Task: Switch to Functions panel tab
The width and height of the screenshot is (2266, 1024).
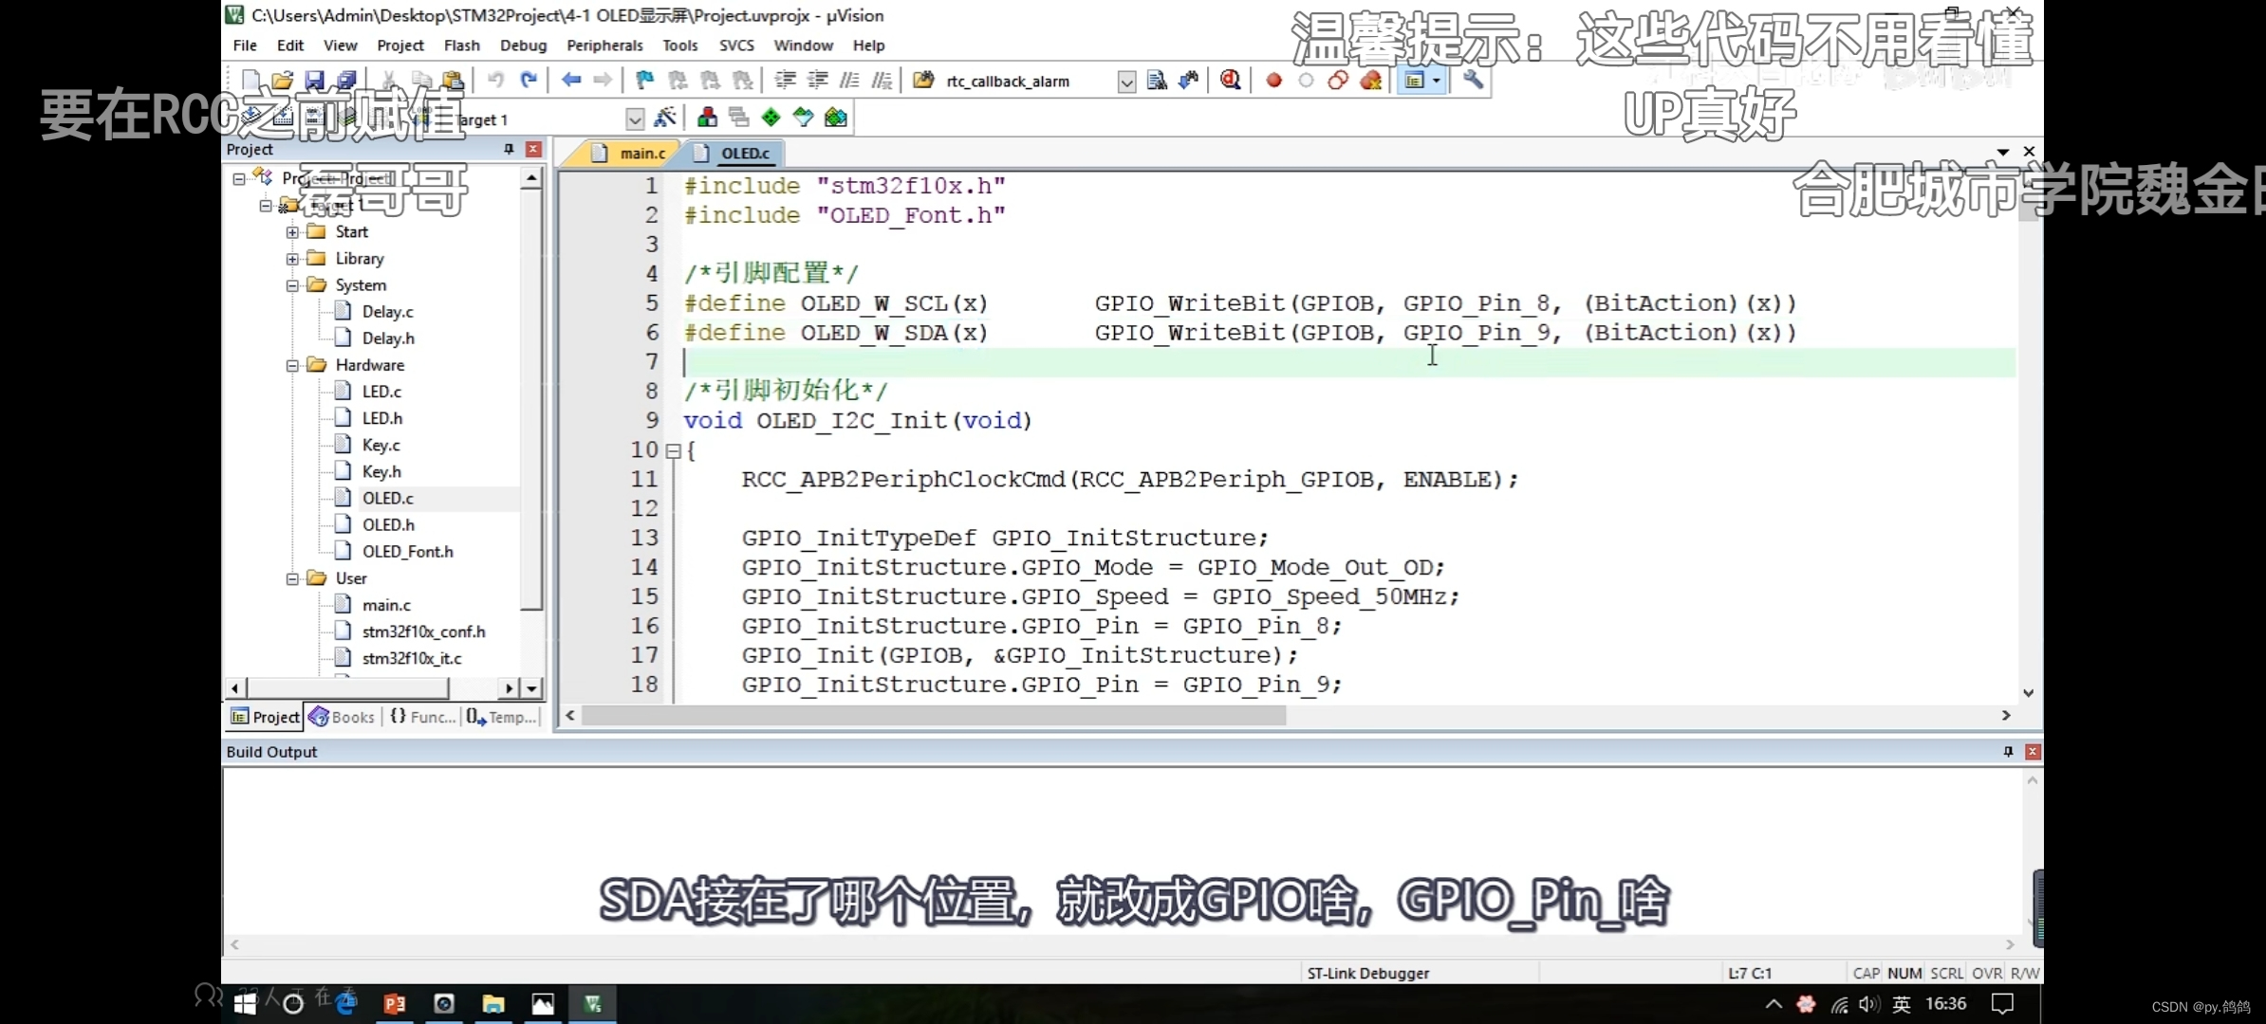Action: coord(422,717)
